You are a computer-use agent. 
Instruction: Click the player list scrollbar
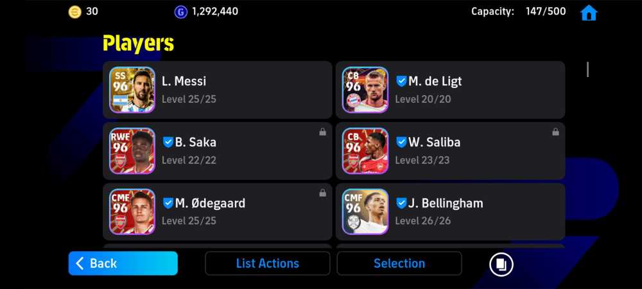pyautogui.click(x=587, y=69)
